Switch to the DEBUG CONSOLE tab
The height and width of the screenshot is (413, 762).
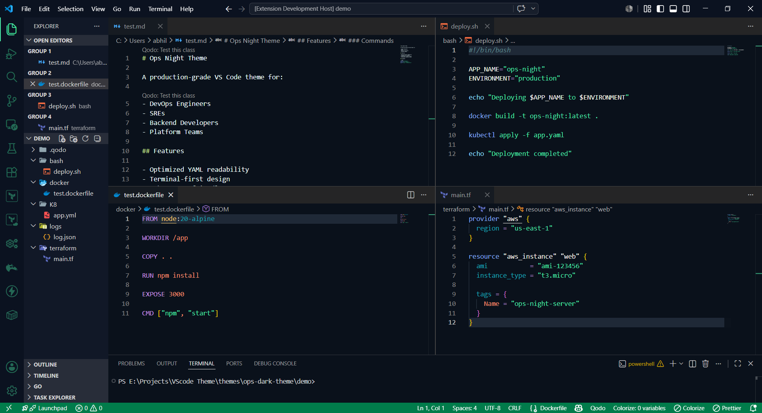(275, 363)
